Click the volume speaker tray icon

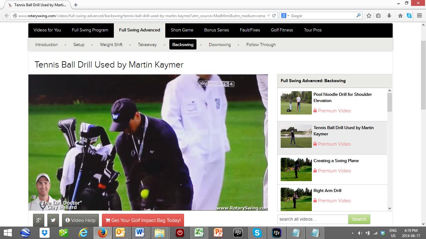360,233
